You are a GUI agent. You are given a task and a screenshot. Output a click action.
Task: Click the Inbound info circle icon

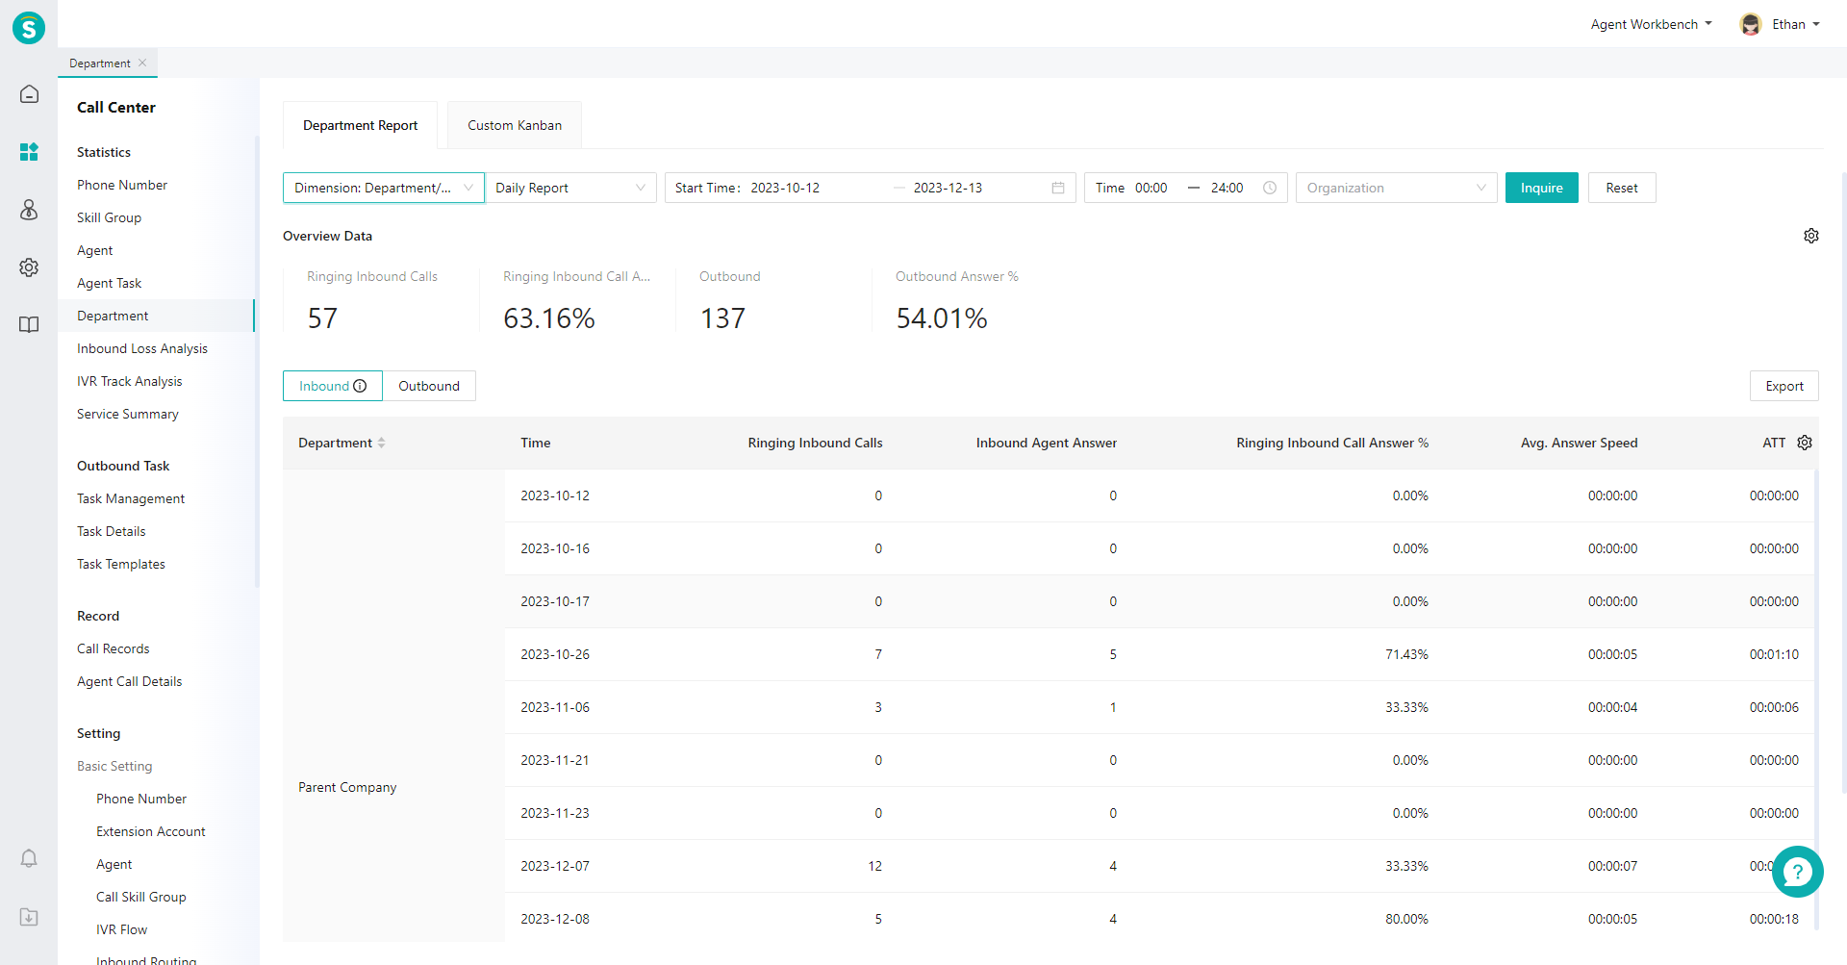tap(360, 386)
